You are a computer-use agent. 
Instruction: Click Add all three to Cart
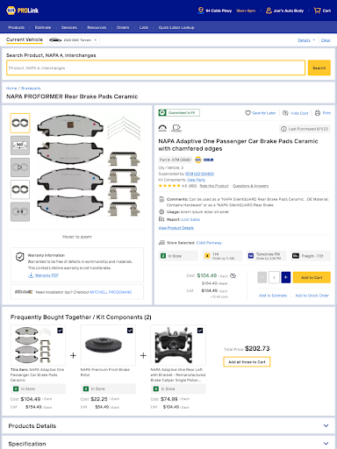pos(247,362)
